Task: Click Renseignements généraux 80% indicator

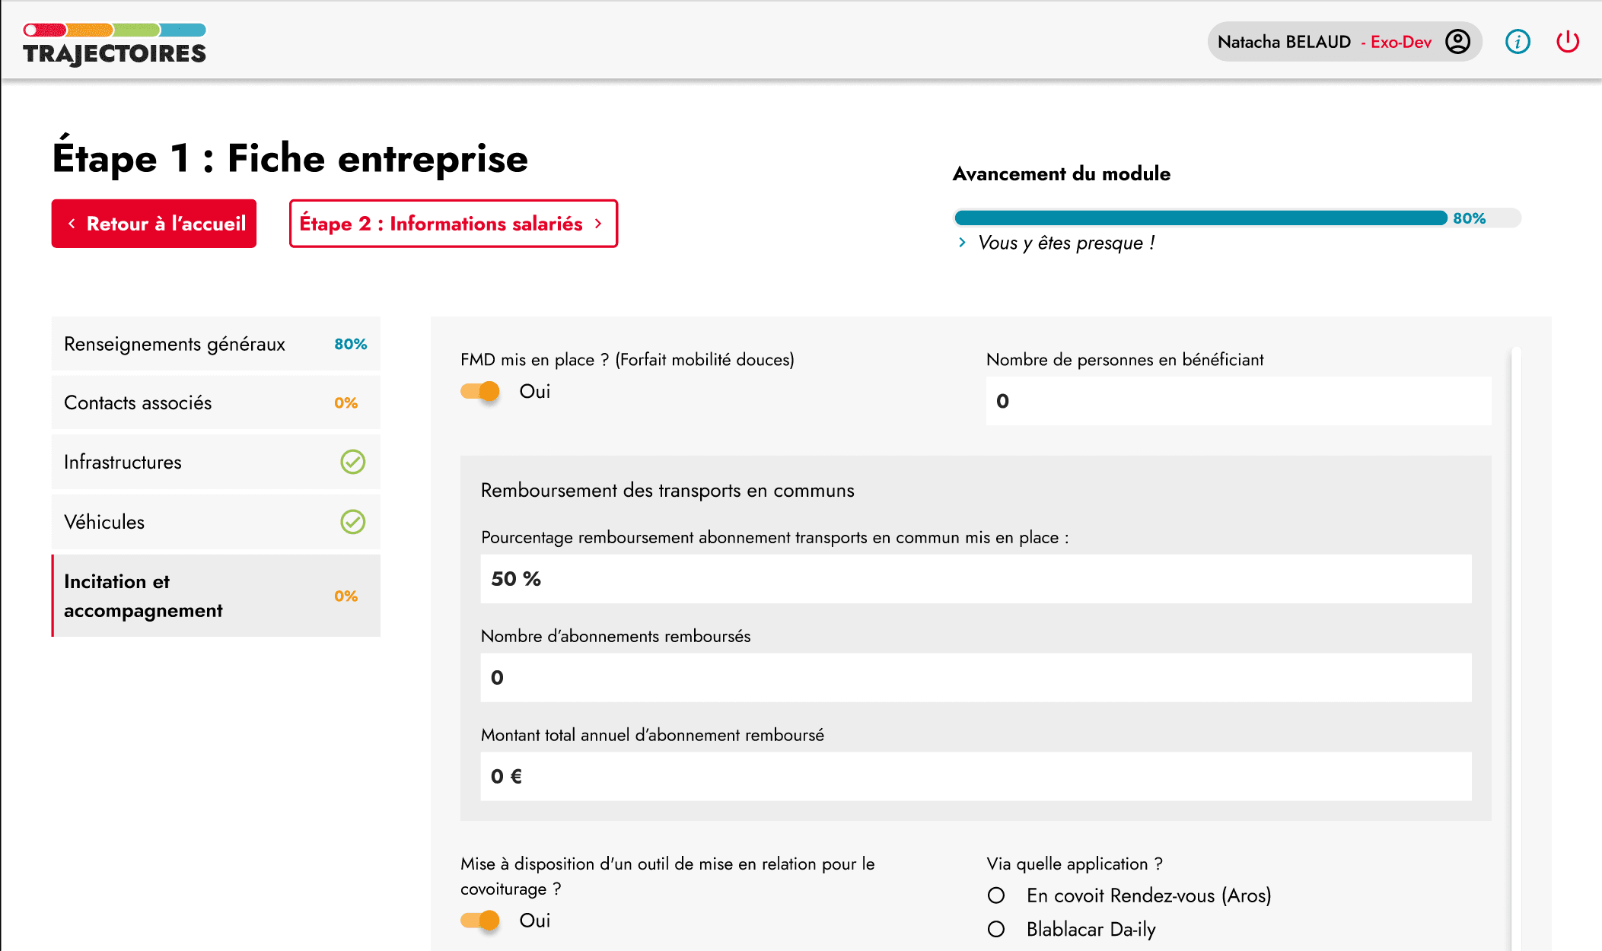Action: click(x=350, y=344)
